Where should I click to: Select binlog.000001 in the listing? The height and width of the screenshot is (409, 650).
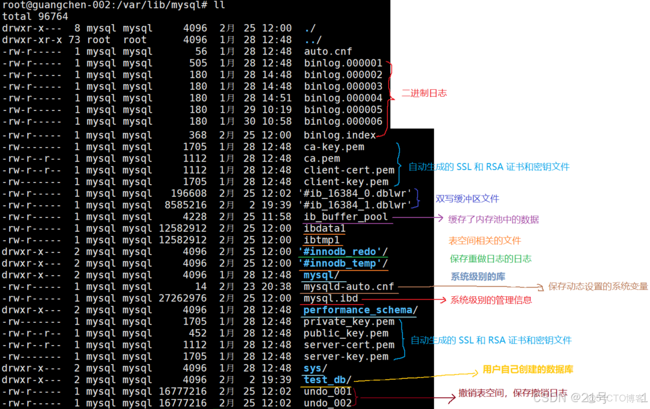[343, 63]
